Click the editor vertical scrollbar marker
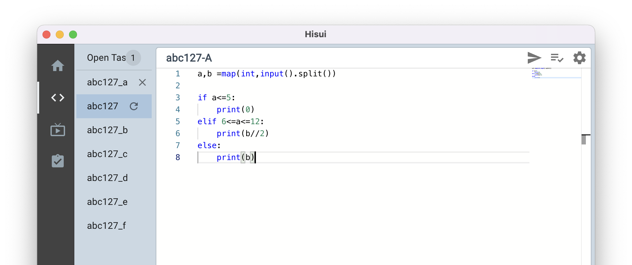This screenshot has height=265, width=632. coord(586,139)
